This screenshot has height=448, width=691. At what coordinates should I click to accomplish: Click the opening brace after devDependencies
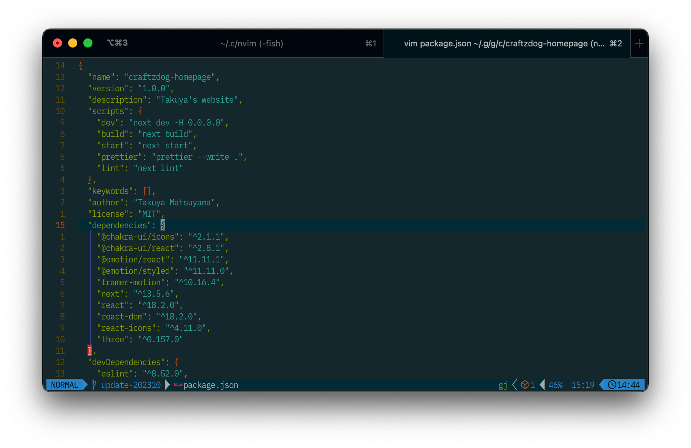tap(177, 362)
